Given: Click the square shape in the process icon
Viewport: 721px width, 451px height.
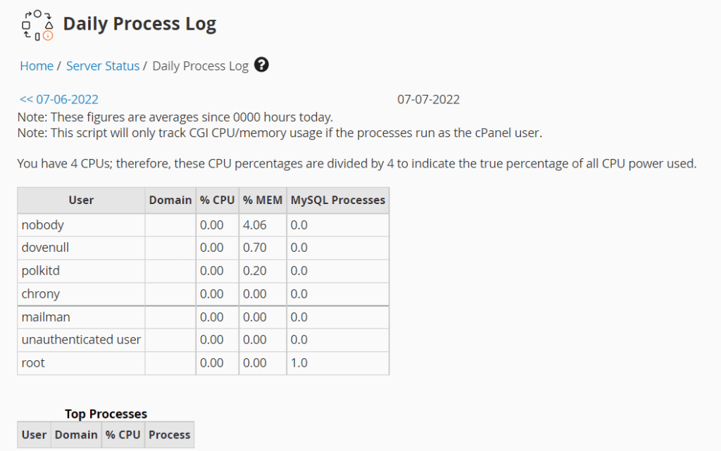Looking at the screenshot, I should 26,25.
